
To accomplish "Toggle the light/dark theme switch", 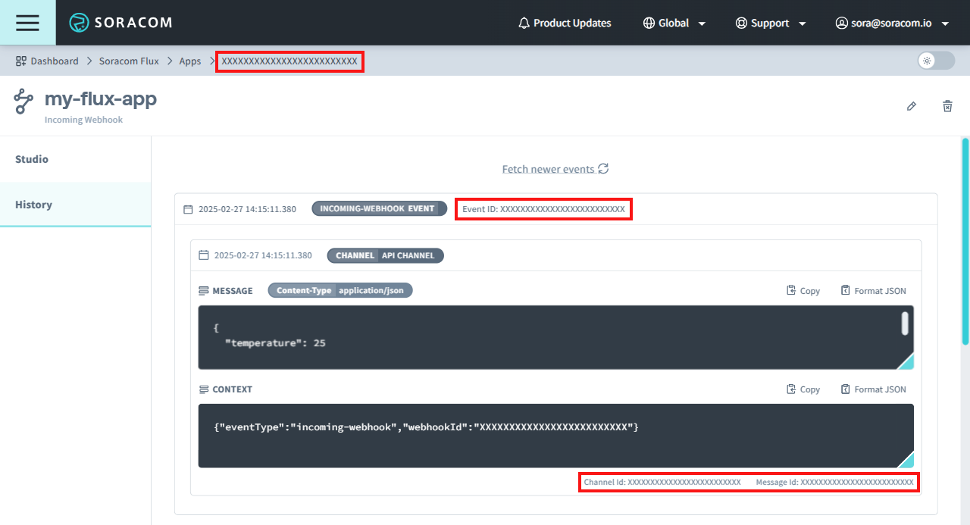I will pos(936,61).
